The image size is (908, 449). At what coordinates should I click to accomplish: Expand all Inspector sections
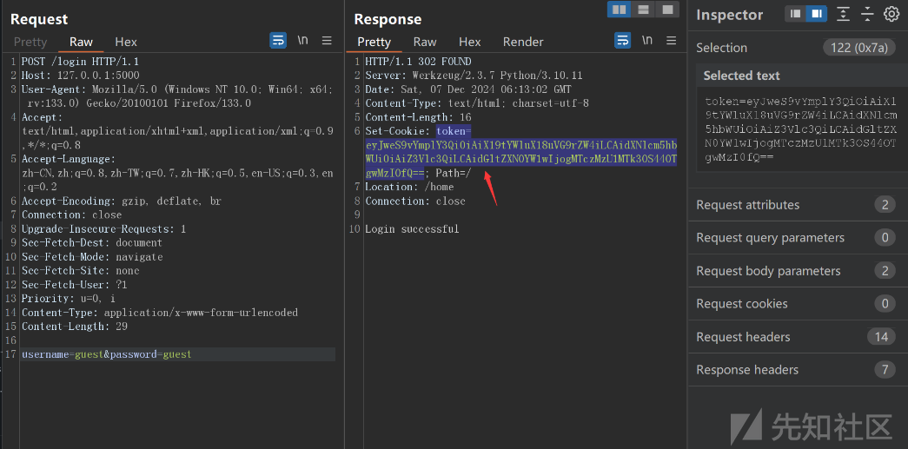(x=843, y=14)
